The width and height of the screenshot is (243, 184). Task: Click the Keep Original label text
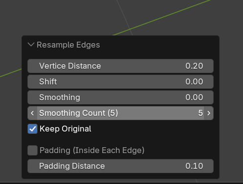pos(66,129)
